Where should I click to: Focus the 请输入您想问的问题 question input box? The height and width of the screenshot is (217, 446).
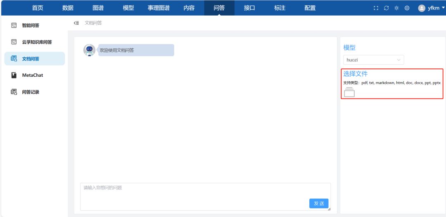tap(205, 196)
